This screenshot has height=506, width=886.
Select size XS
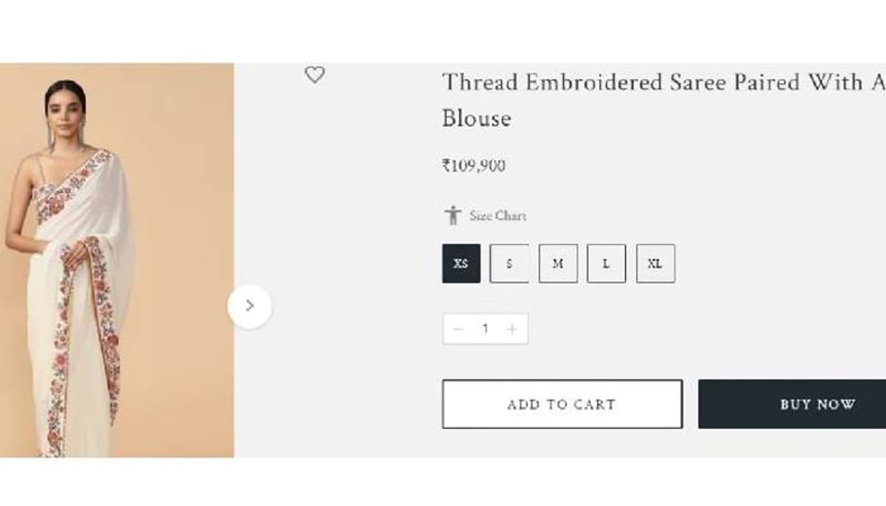pos(461,264)
